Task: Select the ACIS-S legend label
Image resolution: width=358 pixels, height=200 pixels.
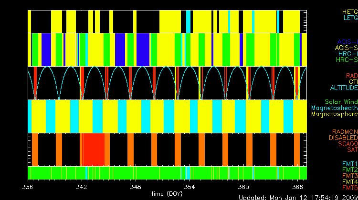Action: (346, 48)
